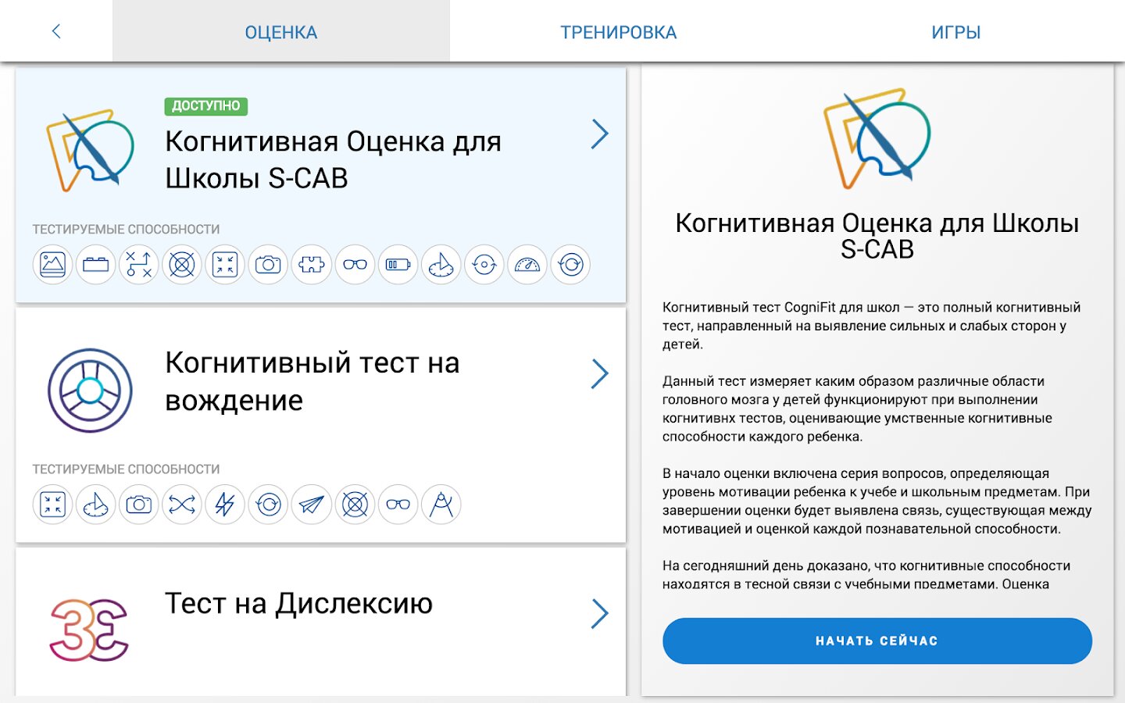Tap the circular refresh ring icon in driving abilities
The height and width of the screenshot is (703, 1125).
point(268,505)
